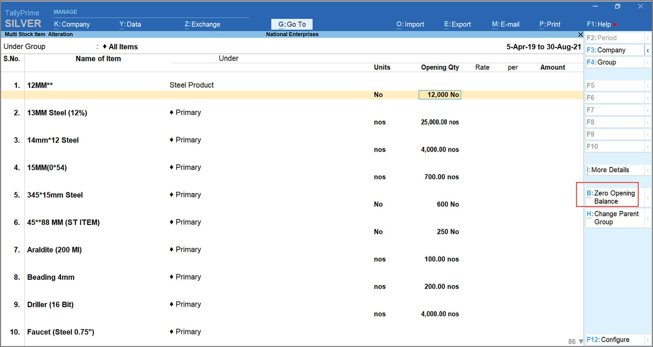Click the 86 more-items down arrow
Viewport: 653px width, 347px height.
[581, 342]
